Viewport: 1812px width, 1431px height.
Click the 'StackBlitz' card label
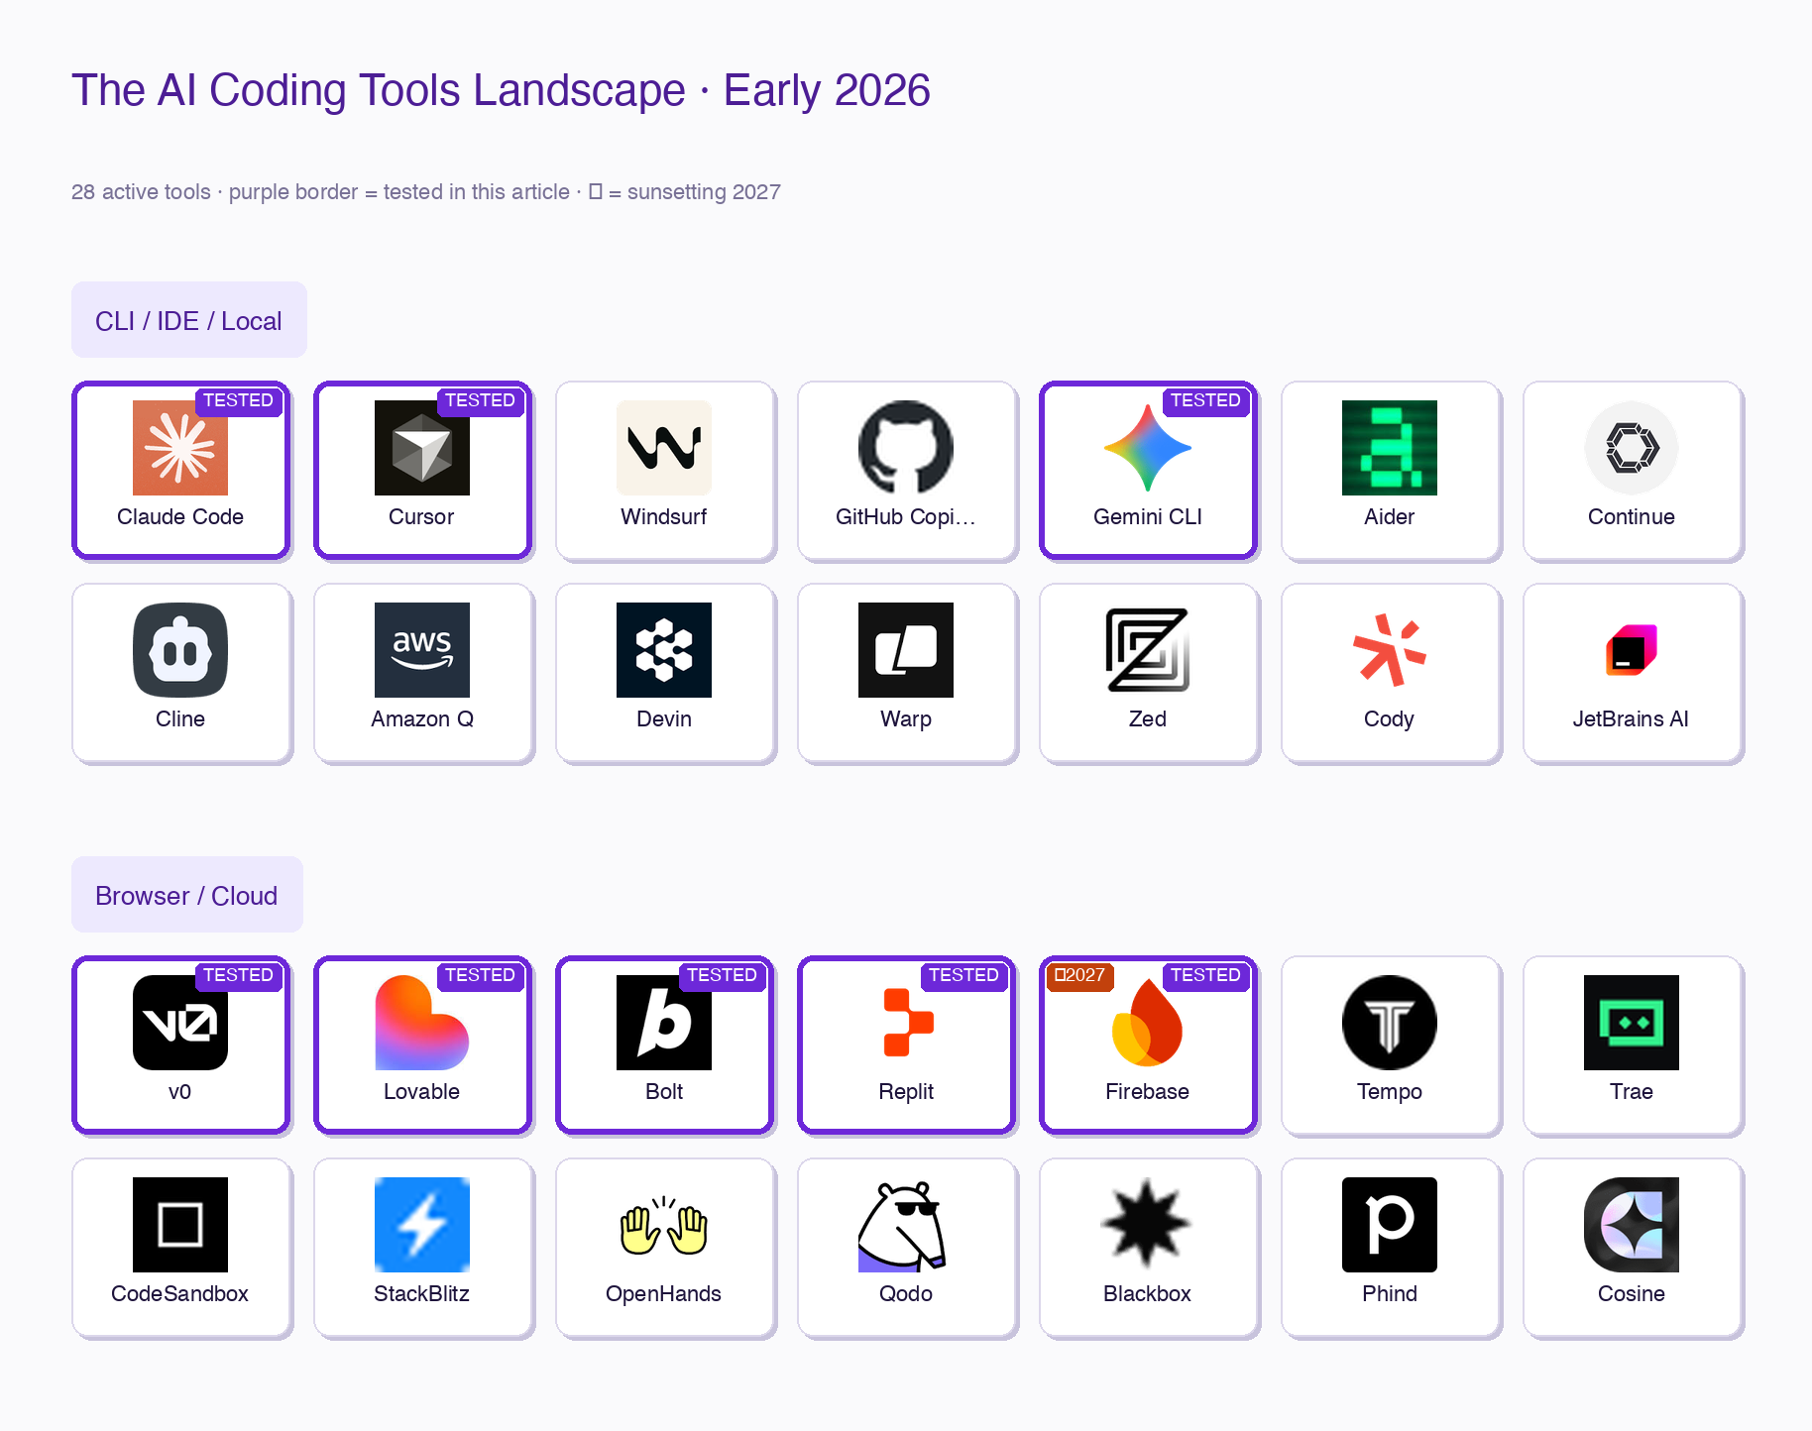tap(422, 1293)
